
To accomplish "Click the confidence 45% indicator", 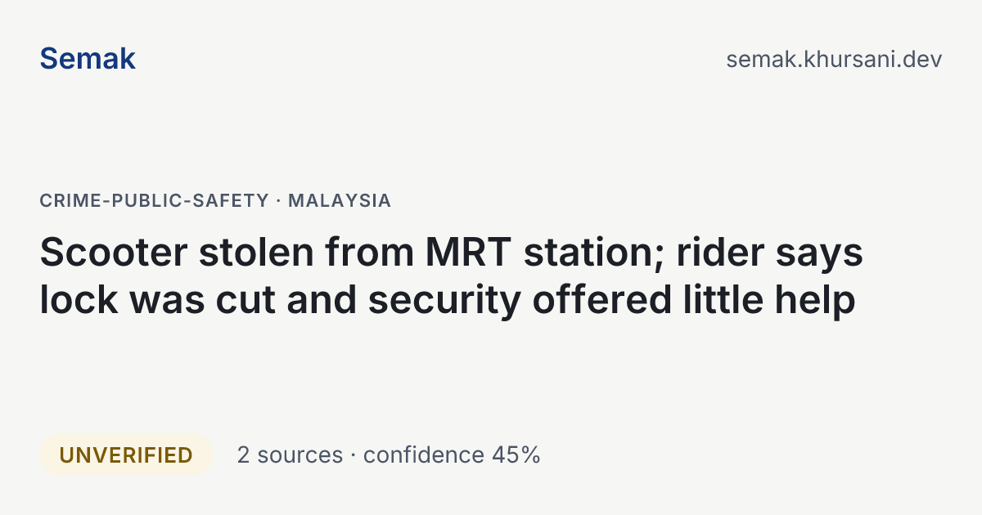I will 452,455.
